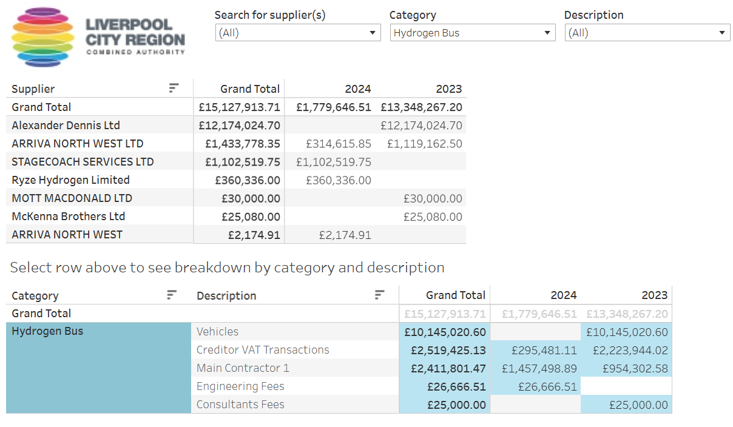Click the Grand Total header in supplier table
The height and width of the screenshot is (427, 733).
click(x=250, y=89)
